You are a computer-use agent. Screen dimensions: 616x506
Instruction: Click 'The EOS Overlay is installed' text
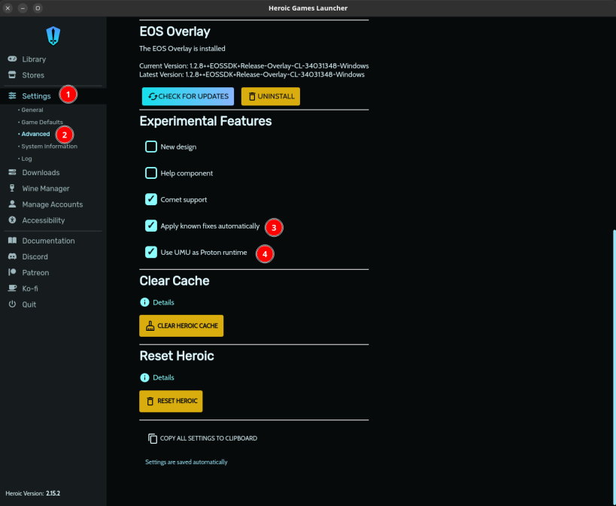182,49
